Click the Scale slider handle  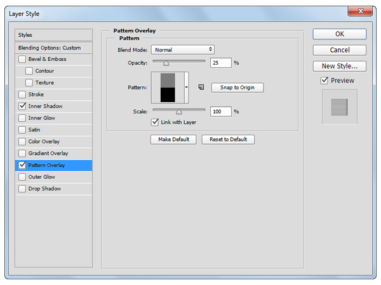point(178,111)
